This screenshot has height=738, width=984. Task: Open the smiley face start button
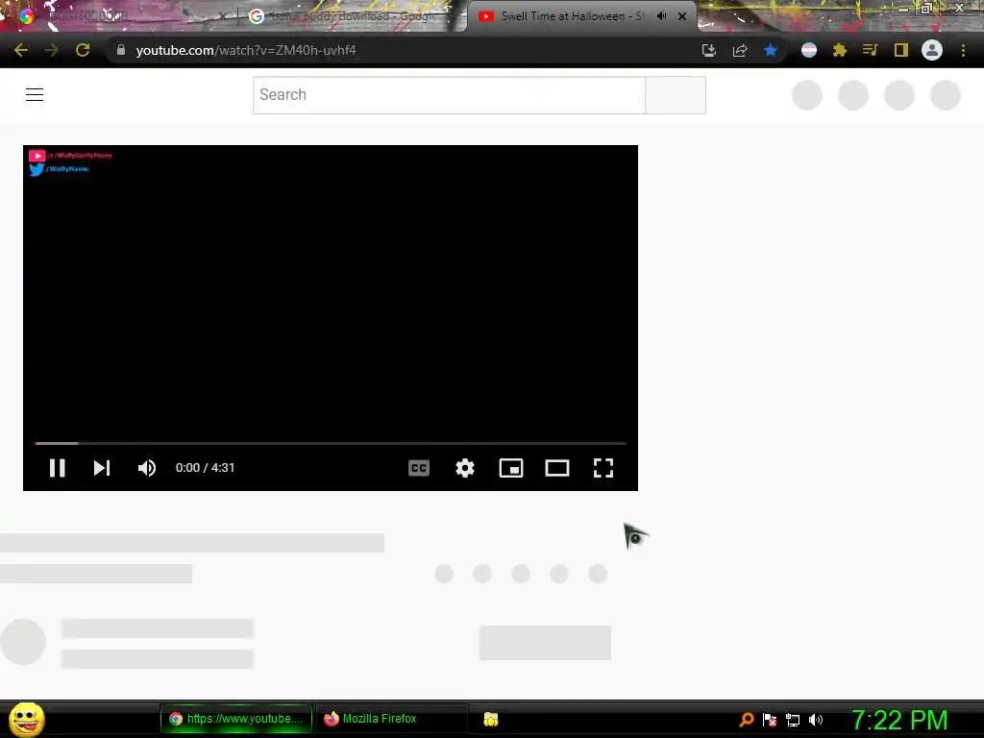click(x=26, y=719)
